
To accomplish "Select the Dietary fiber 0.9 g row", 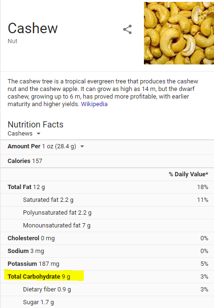I will (107, 290).
